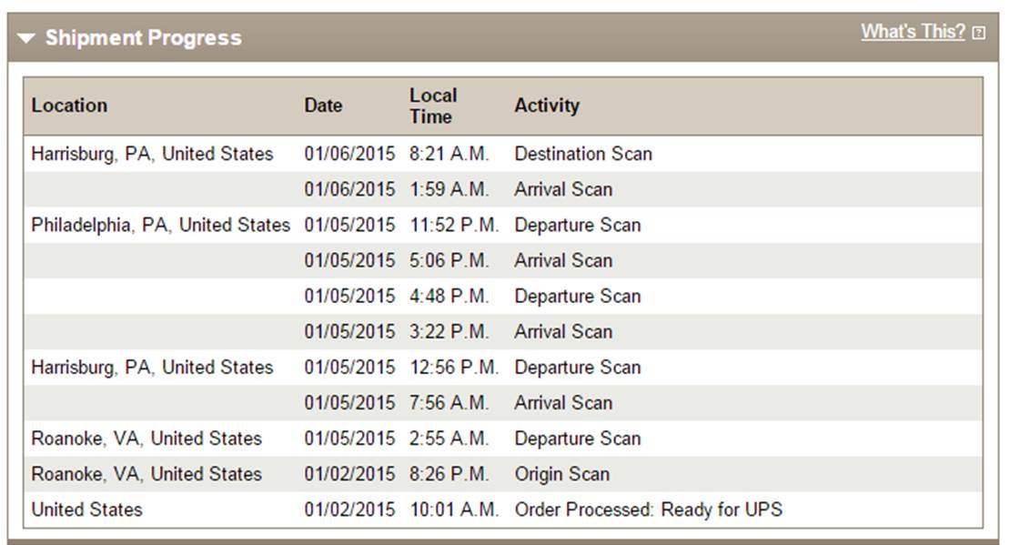Screen dimensions: 1010x545
Task: Select Philadelphia, PA, United States location
Action: pos(161,225)
